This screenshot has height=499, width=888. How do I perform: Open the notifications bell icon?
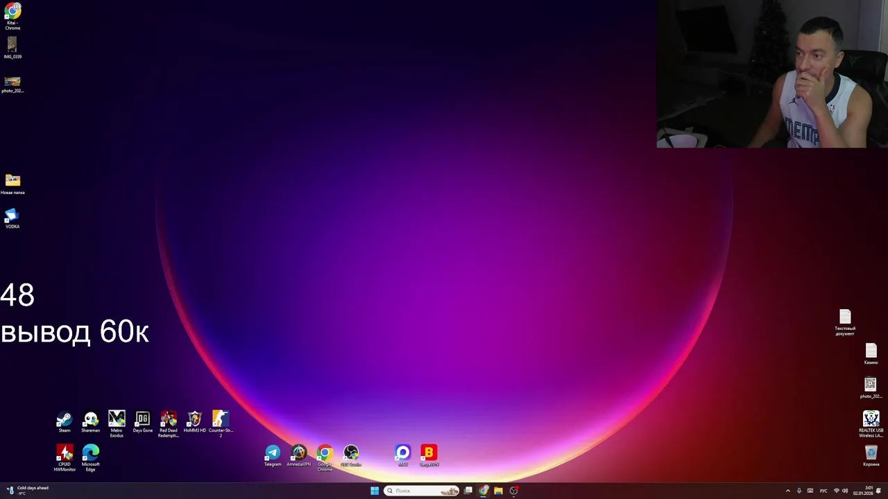878,491
